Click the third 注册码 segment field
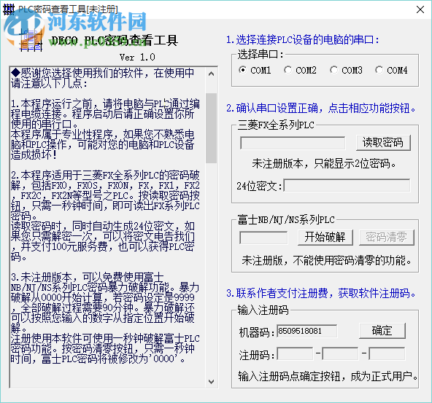Screen dimensions: 432x403 (x=387, y=353)
